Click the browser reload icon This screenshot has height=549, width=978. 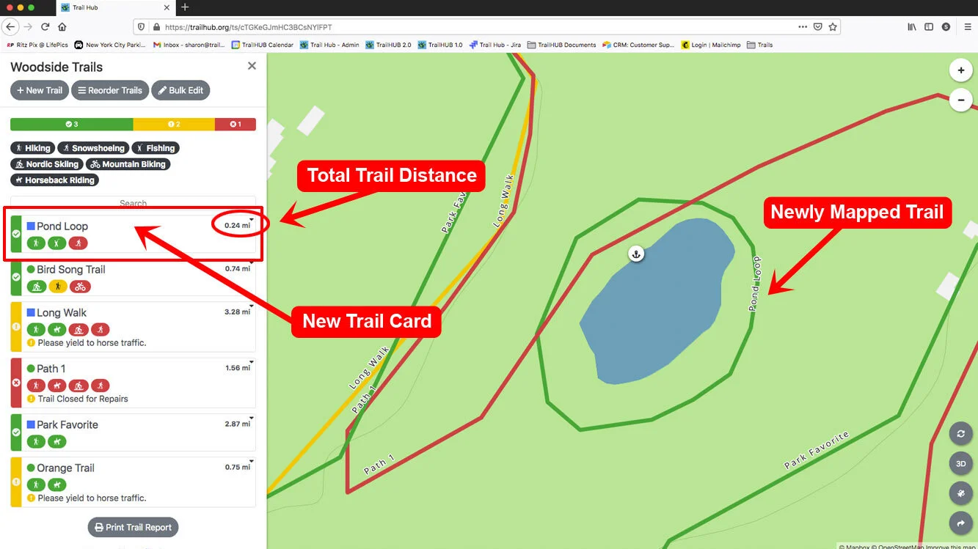[45, 26]
